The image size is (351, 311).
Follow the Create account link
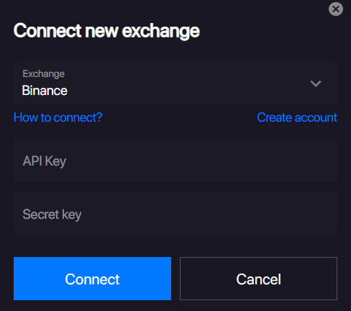297,117
